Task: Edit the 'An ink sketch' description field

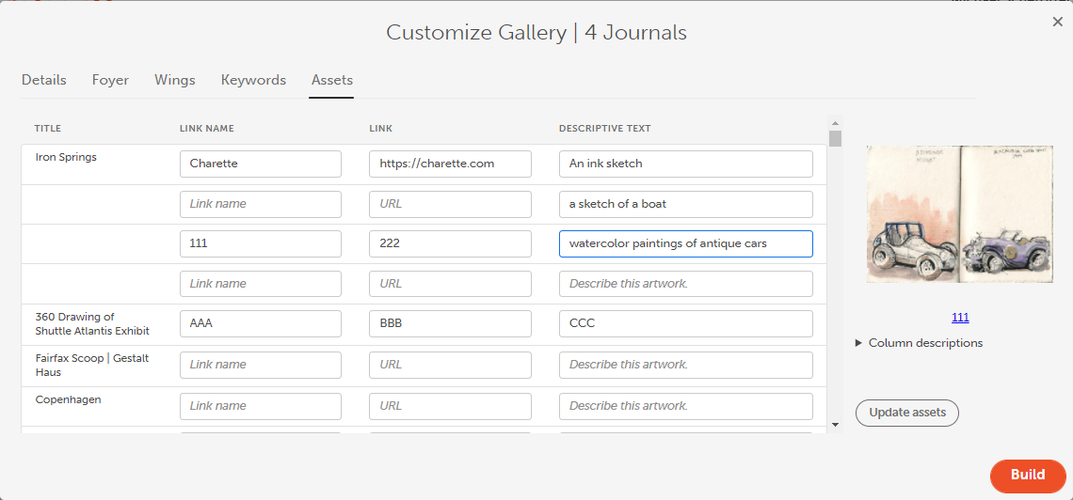Action: click(x=685, y=164)
